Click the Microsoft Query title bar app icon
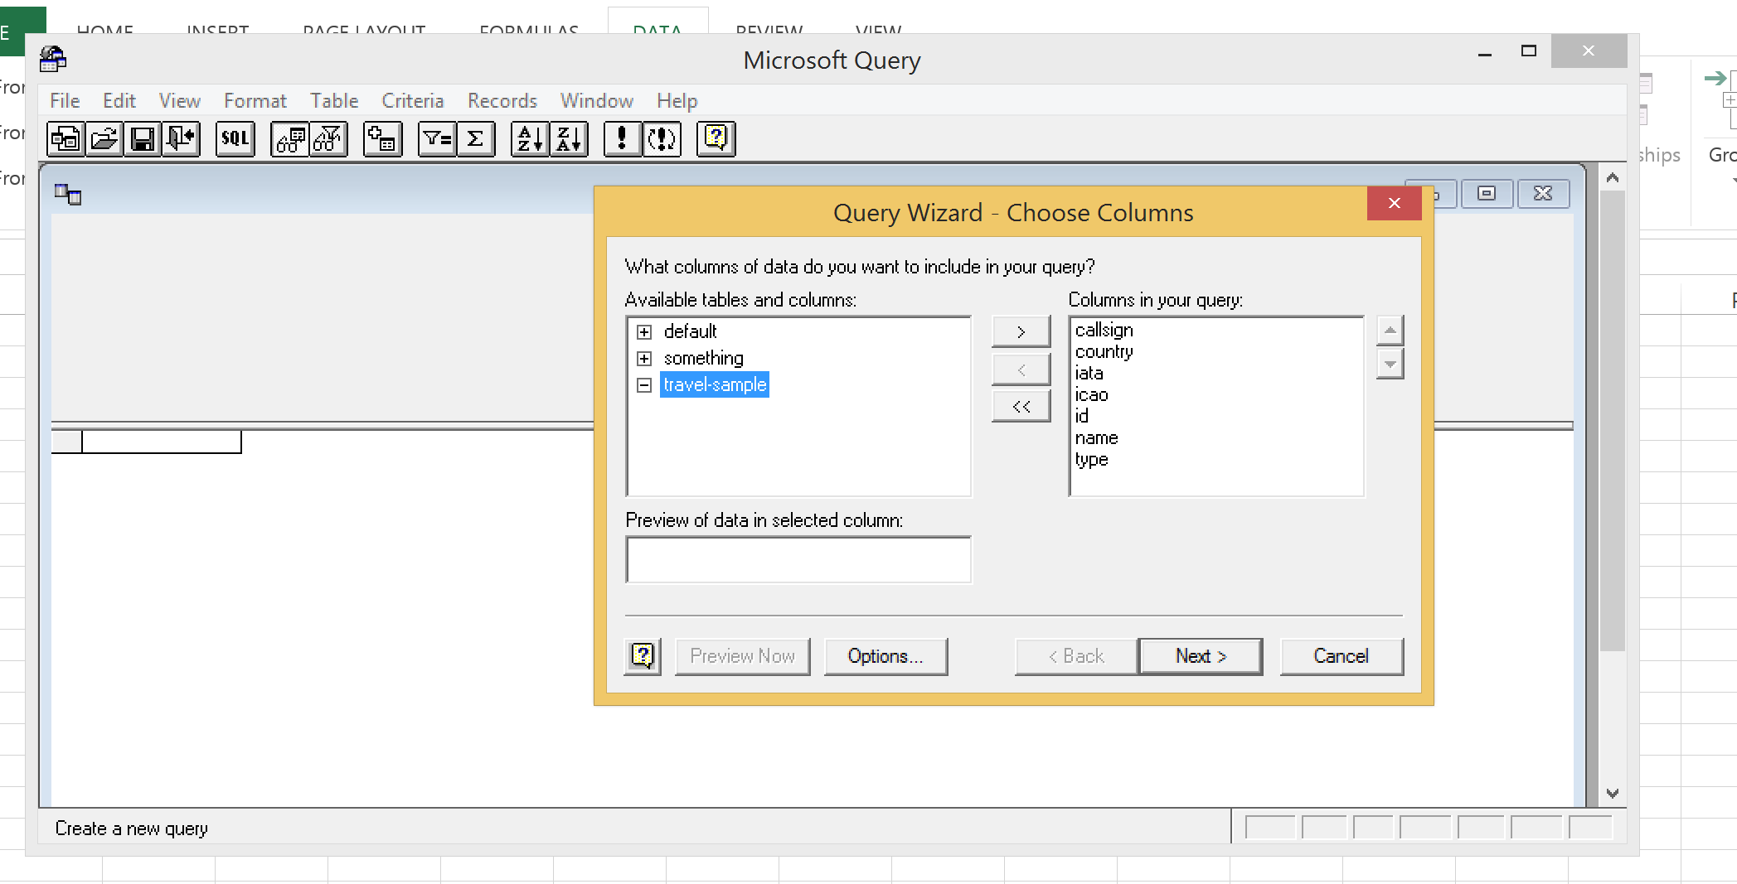Viewport: 1737px width, 884px height. pyautogui.click(x=53, y=60)
